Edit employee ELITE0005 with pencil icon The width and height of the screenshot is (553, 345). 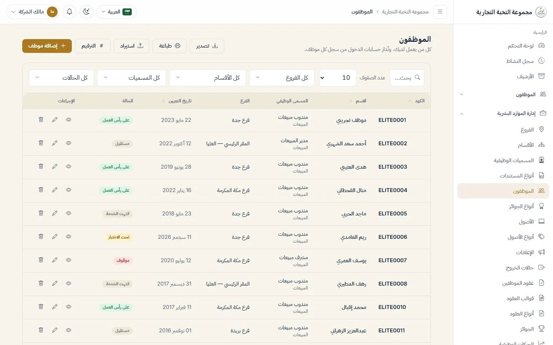[55, 213]
